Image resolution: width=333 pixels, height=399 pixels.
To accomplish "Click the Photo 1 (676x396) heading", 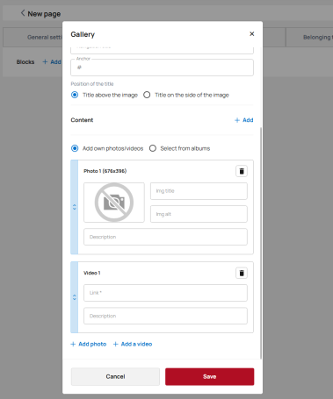I will (x=105, y=171).
